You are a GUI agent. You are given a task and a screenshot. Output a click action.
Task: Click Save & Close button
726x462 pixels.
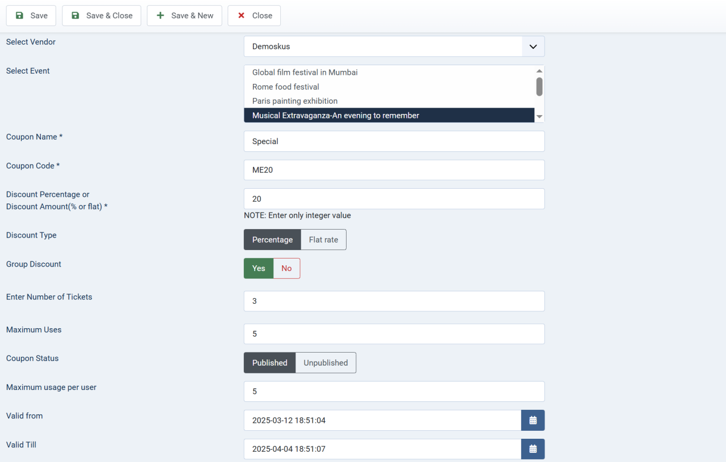tap(102, 15)
